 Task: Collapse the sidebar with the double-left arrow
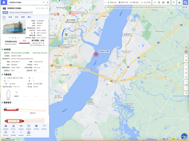(x=48, y=2)
